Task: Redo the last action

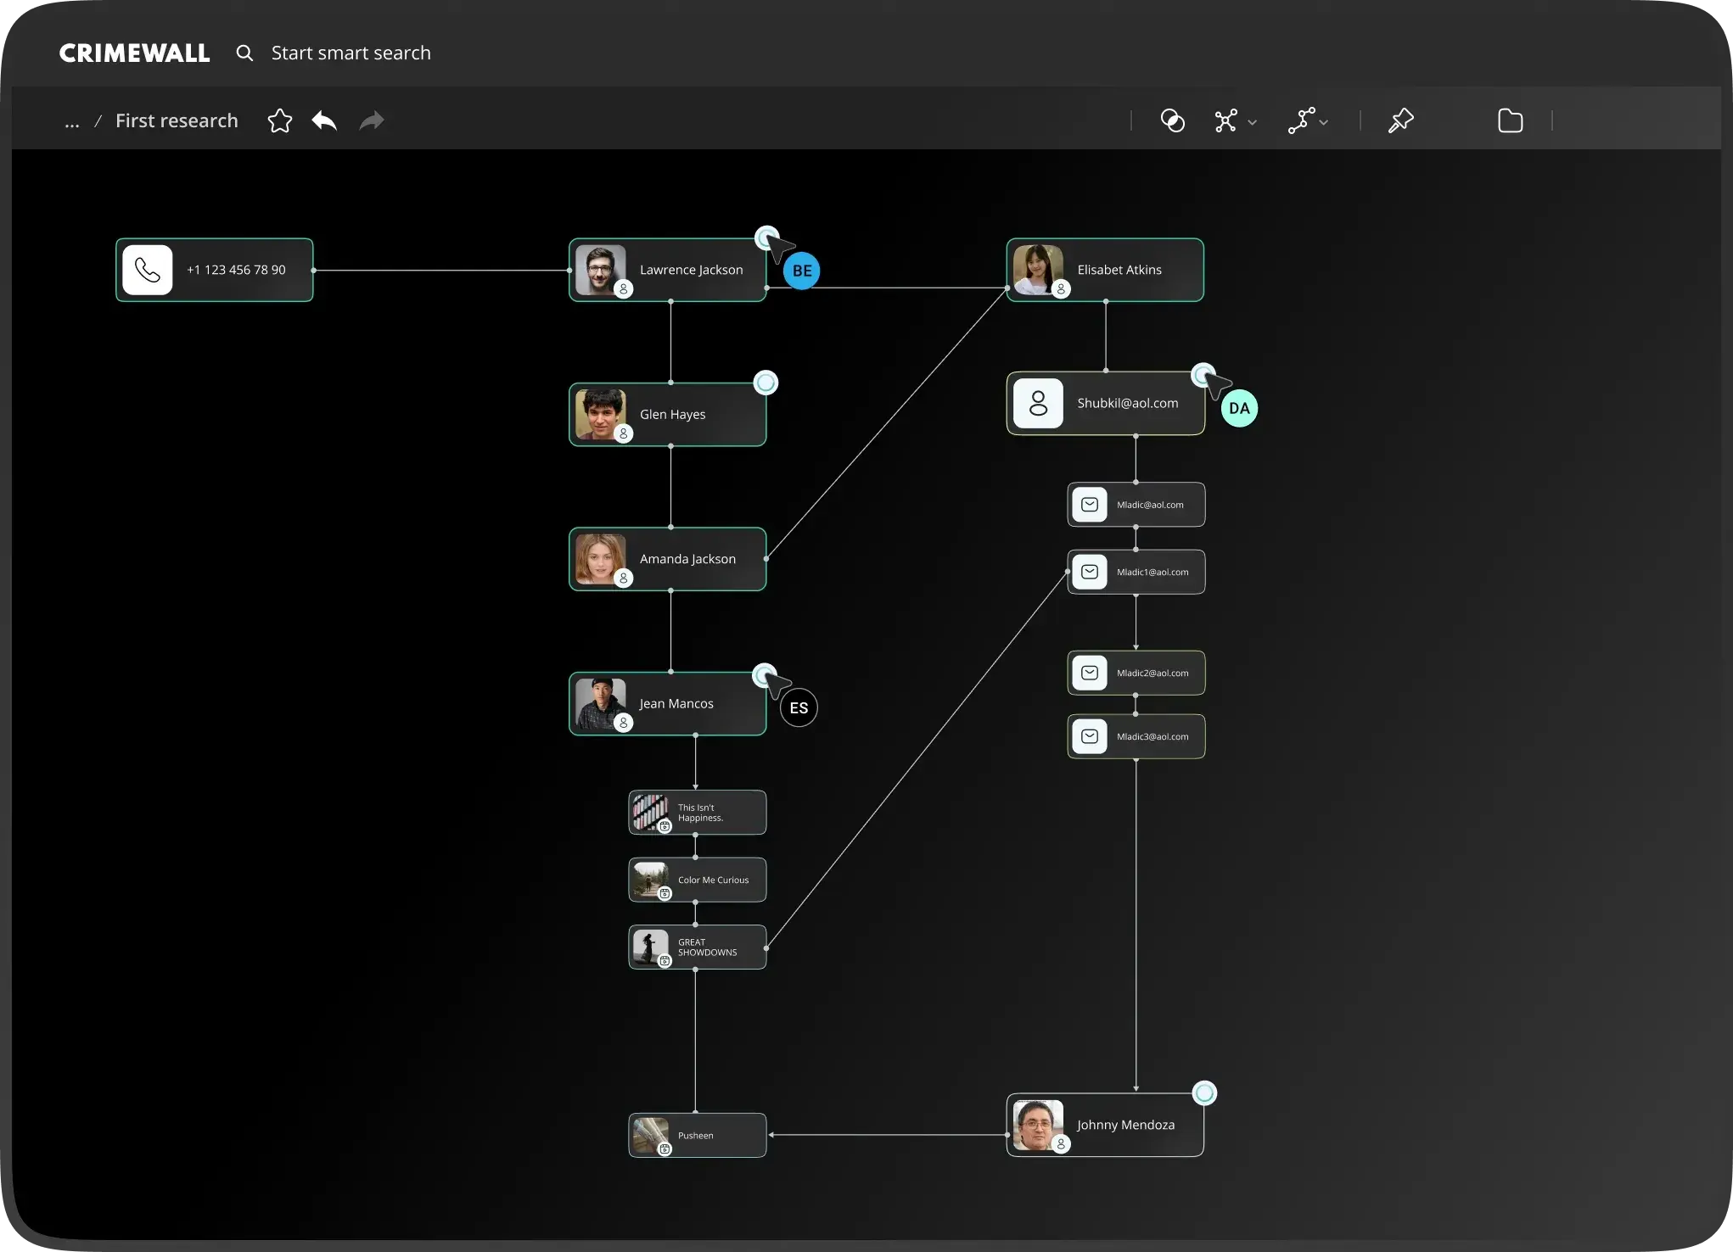Action: (370, 120)
